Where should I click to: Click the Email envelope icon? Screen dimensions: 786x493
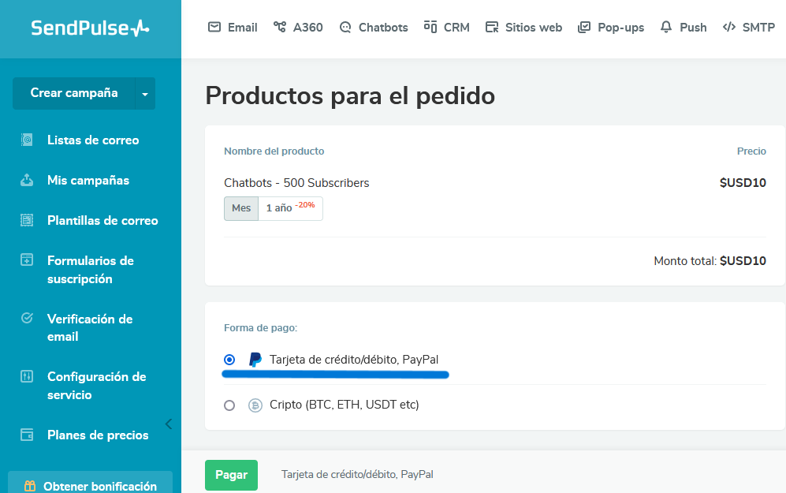tap(214, 27)
